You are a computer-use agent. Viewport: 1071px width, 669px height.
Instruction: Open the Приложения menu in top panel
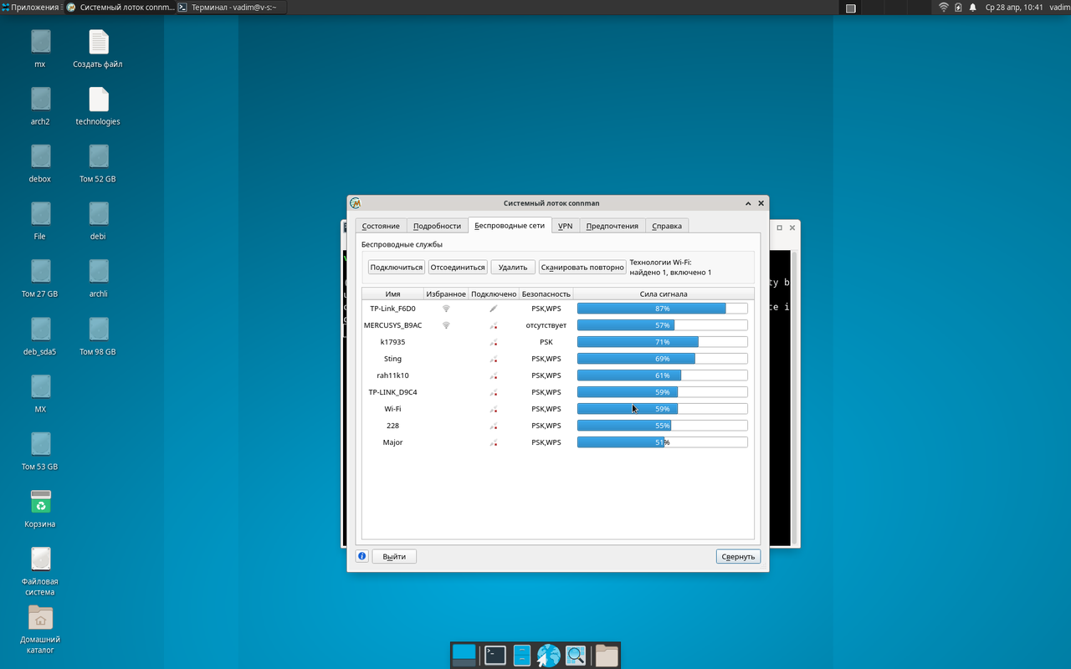[x=30, y=8]
